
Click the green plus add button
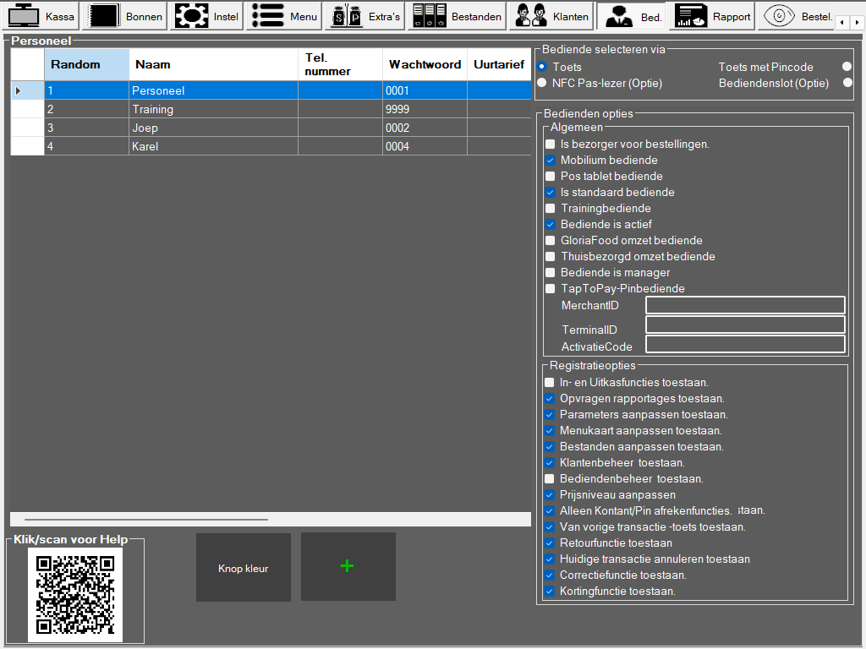click(348, 567)
